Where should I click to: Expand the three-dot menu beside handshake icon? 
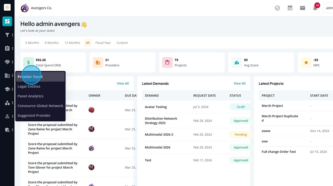13,62
